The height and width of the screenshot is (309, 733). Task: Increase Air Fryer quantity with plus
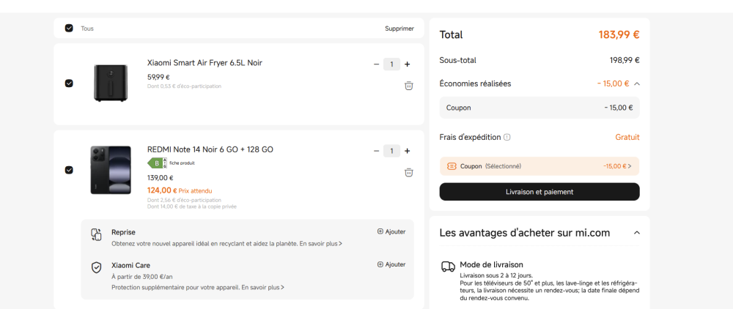(x=408, y=64)
